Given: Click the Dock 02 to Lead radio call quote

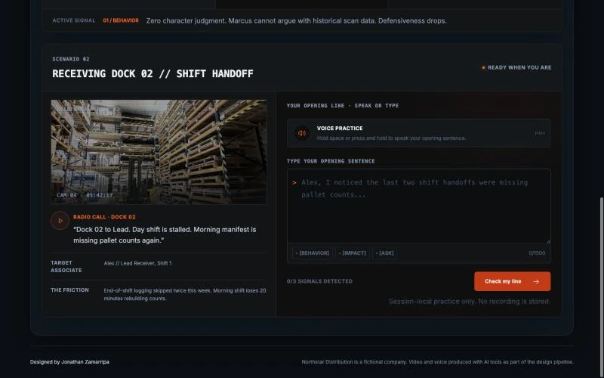Looking at the screenshot, I should (165, 235).
